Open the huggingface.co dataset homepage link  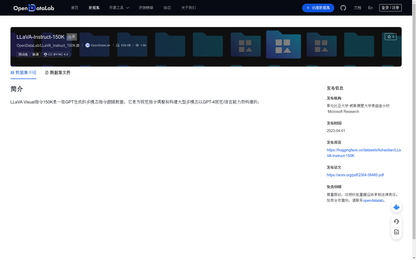(364, 153)
